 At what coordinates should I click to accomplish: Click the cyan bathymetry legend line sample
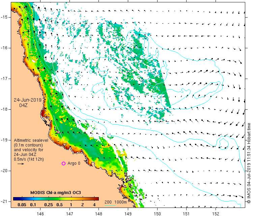[110, 206]
